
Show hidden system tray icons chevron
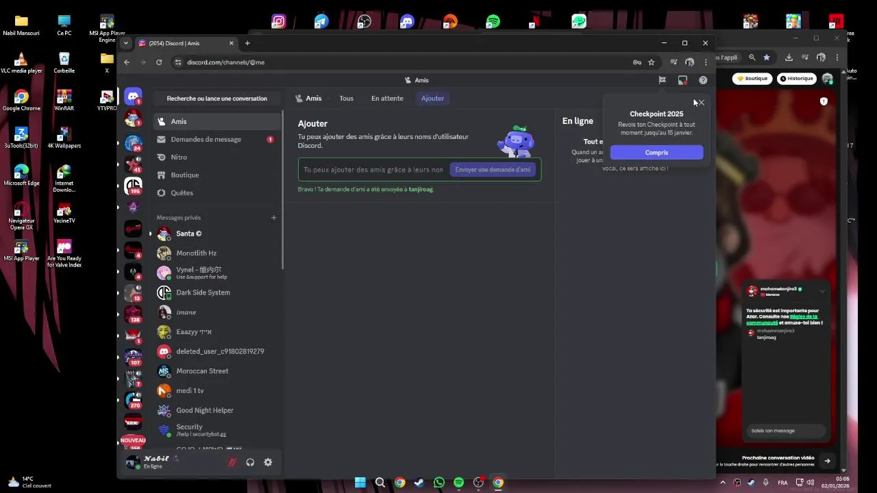(722, 483)
